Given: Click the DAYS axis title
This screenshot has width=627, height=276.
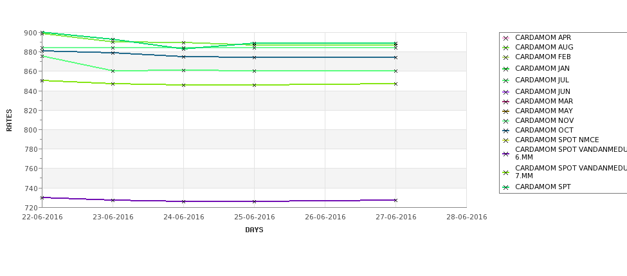Looking at the screenshot, I should [x=254, y=230].
